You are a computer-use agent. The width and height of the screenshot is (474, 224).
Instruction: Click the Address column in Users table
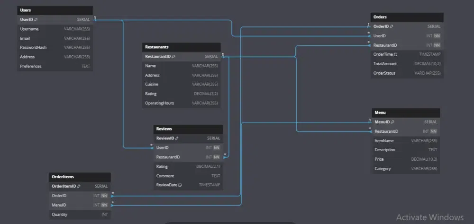(x=55, y=57)
